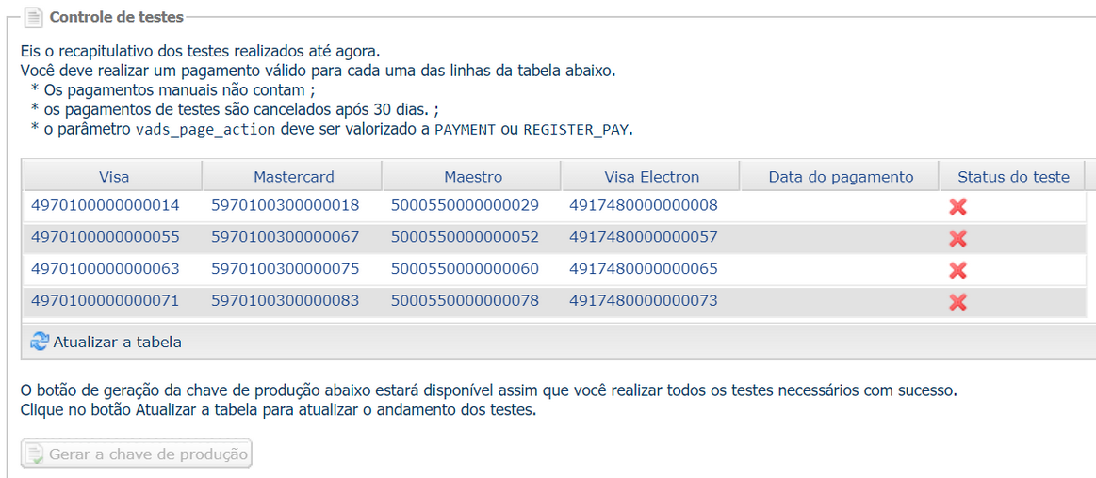Screen dimensions: 1096x478
Task: Sort by the Mastercard column header
Action: tap(293, 177)
